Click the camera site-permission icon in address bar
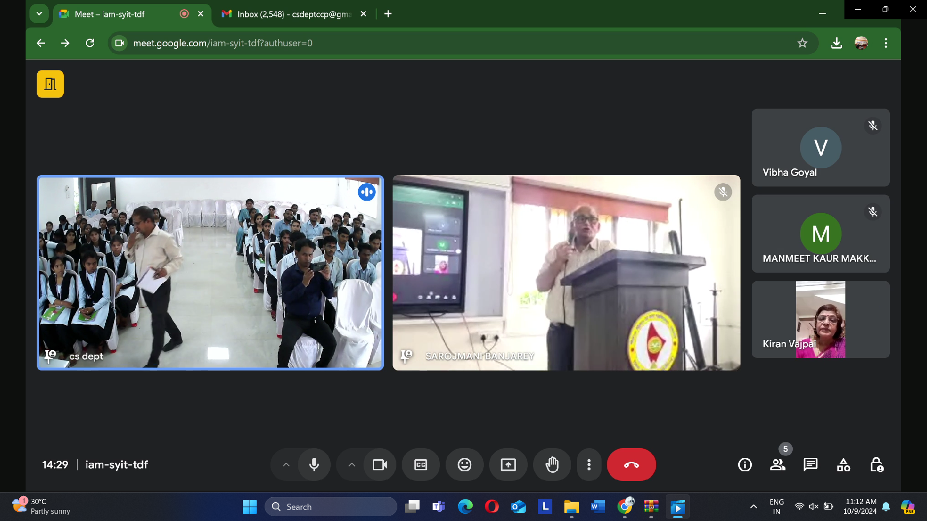Viewport: 927px width, 521px height. [x=119, y=43]
